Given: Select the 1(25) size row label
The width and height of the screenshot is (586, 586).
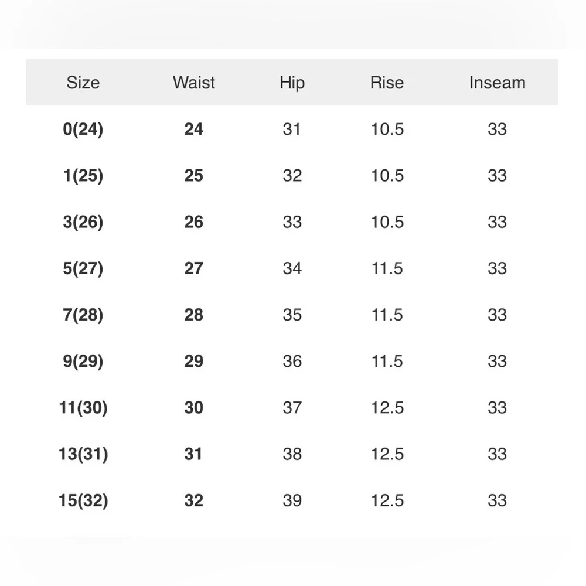Looking at the screenshot, I should [x=83, y=176].
